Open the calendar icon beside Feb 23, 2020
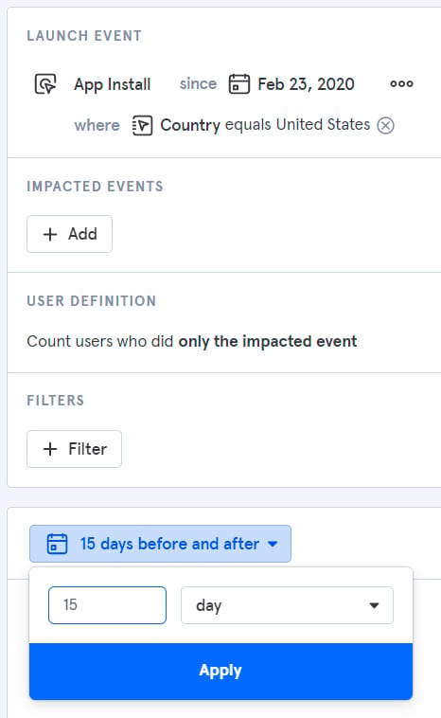 pyautogui.click(x=238, y=83)
